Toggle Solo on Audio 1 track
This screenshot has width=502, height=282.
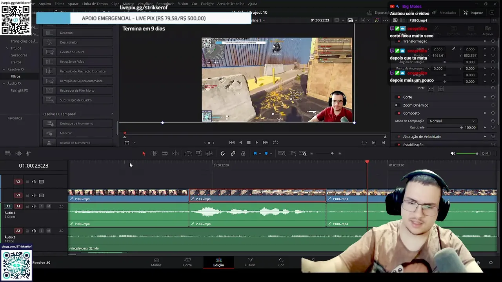pos(41,206)
